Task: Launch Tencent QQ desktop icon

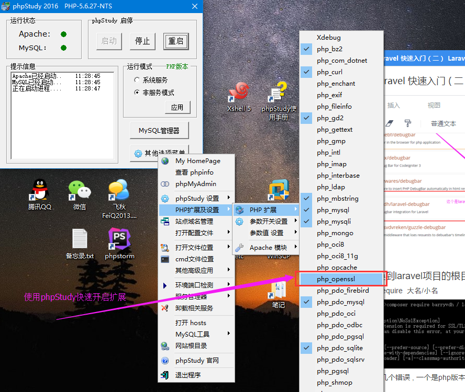Action: coord(40,191)
